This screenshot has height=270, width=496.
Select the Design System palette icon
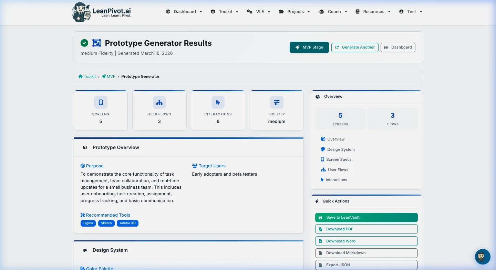pos(322,149)
